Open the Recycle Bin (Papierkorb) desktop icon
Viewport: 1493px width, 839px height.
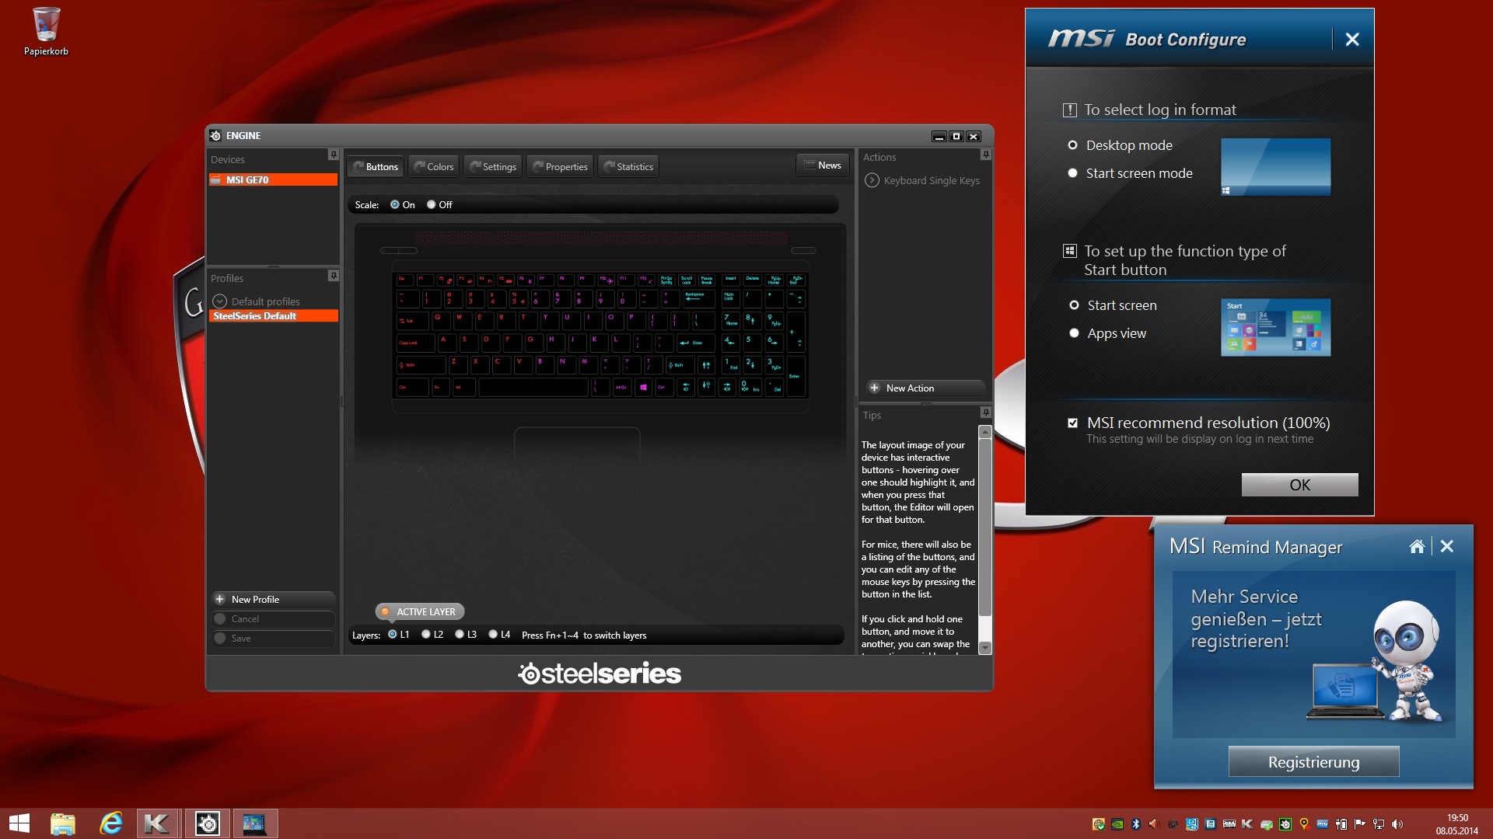(x=46, y=31)
